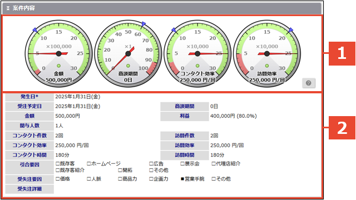This screenshot has height=200, width=356.
Task: Click the 発生日 date value 2025年1月31日(金)
Action: 78,97
